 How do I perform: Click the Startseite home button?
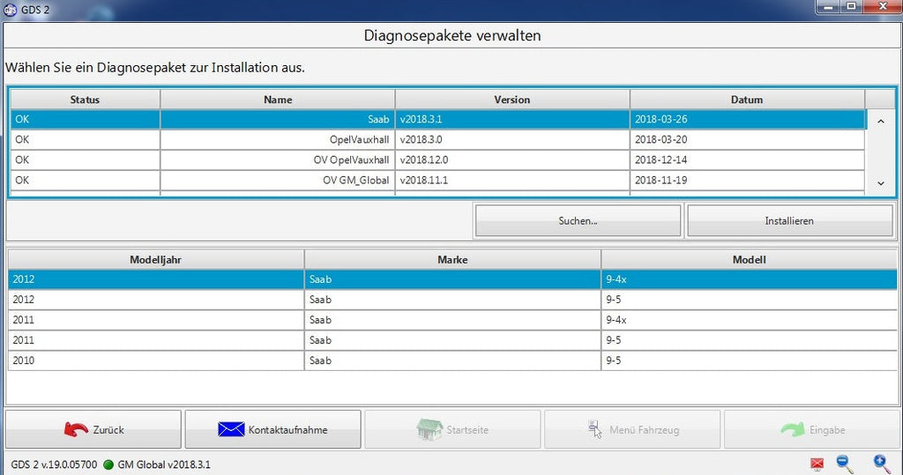coord(452,429)
